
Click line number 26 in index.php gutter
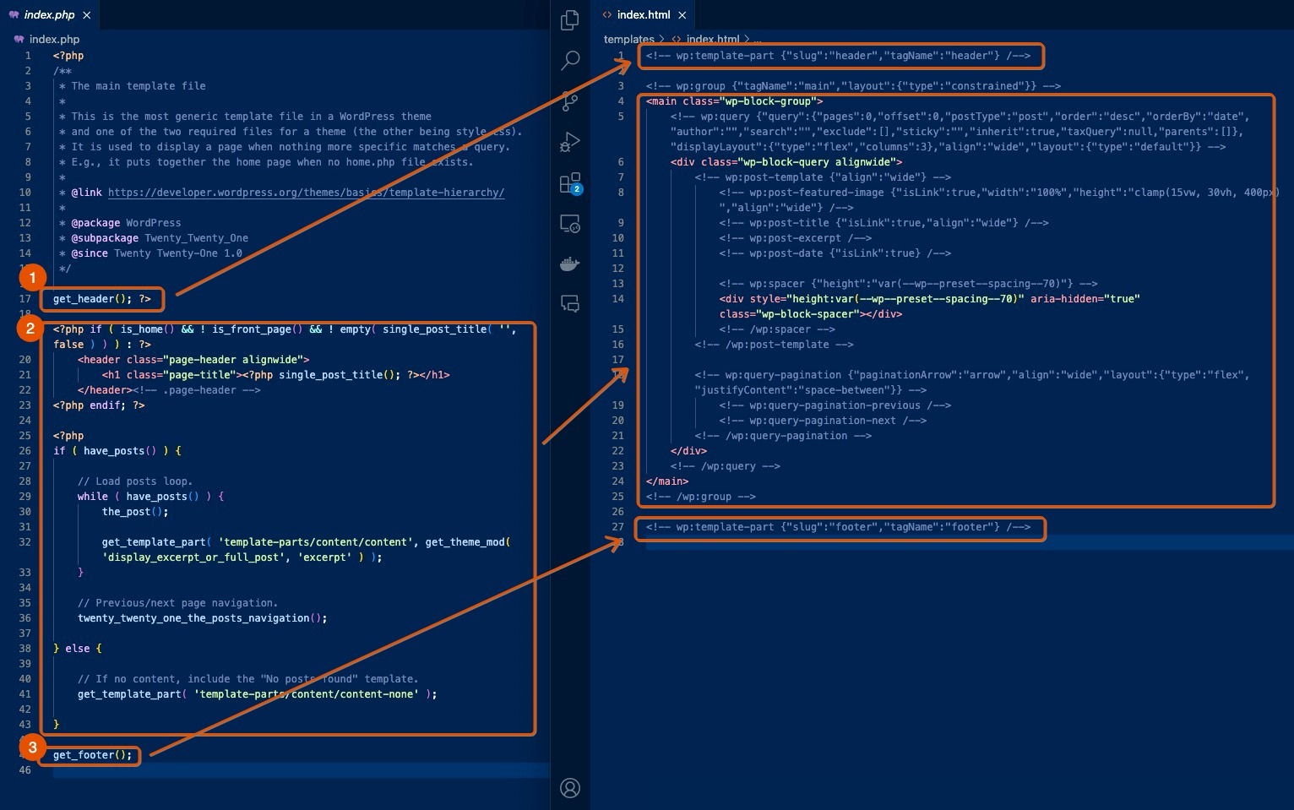coord(24,451)
